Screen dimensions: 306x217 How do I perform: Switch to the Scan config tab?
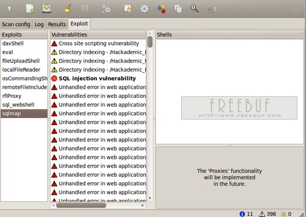click(x=16, y=24)
